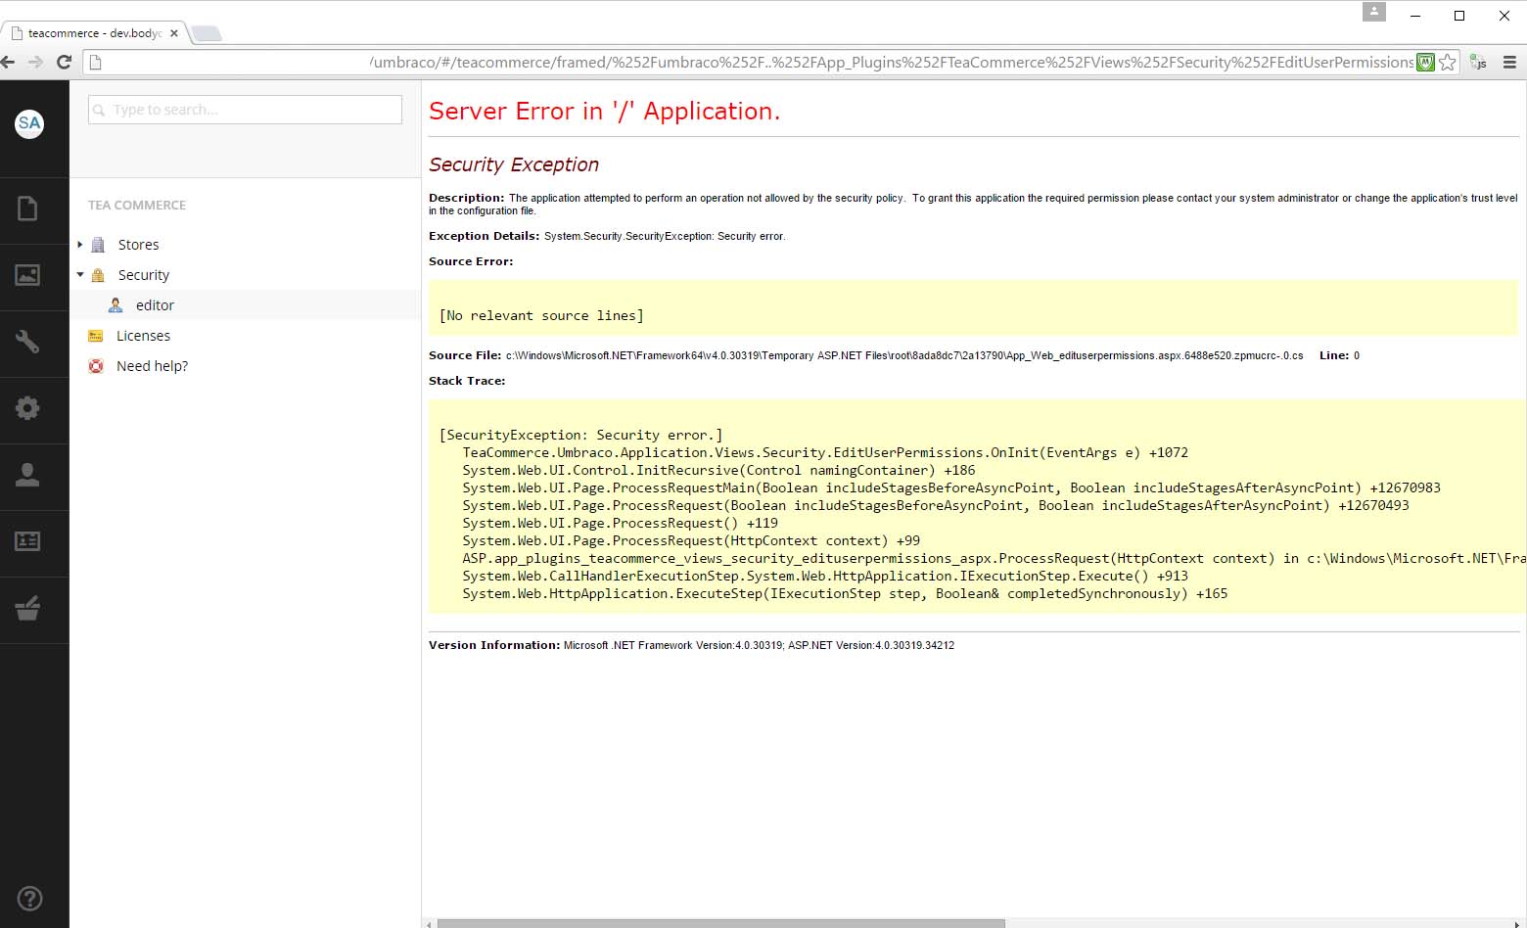
Task: Click the CallHandlerExecutionStep stack trace line
Action: (825, 576)
